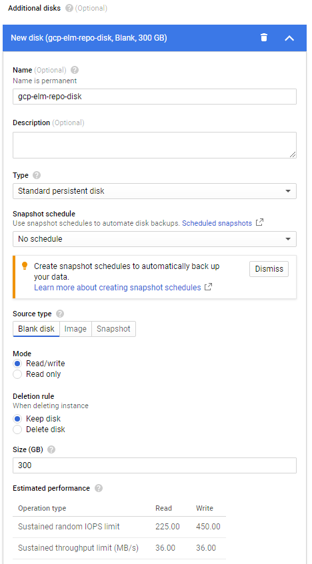The image size is (312, 564).
Task: Delete the new disk via trash icon
Action: (264, 37)
